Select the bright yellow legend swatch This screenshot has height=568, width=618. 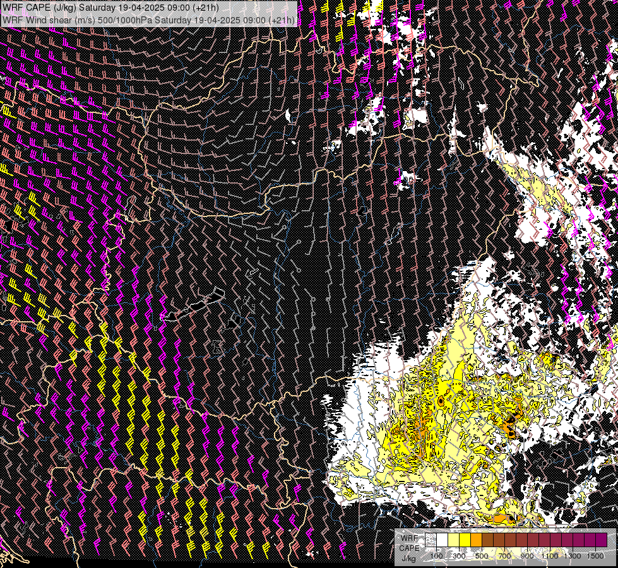[465, 540]
